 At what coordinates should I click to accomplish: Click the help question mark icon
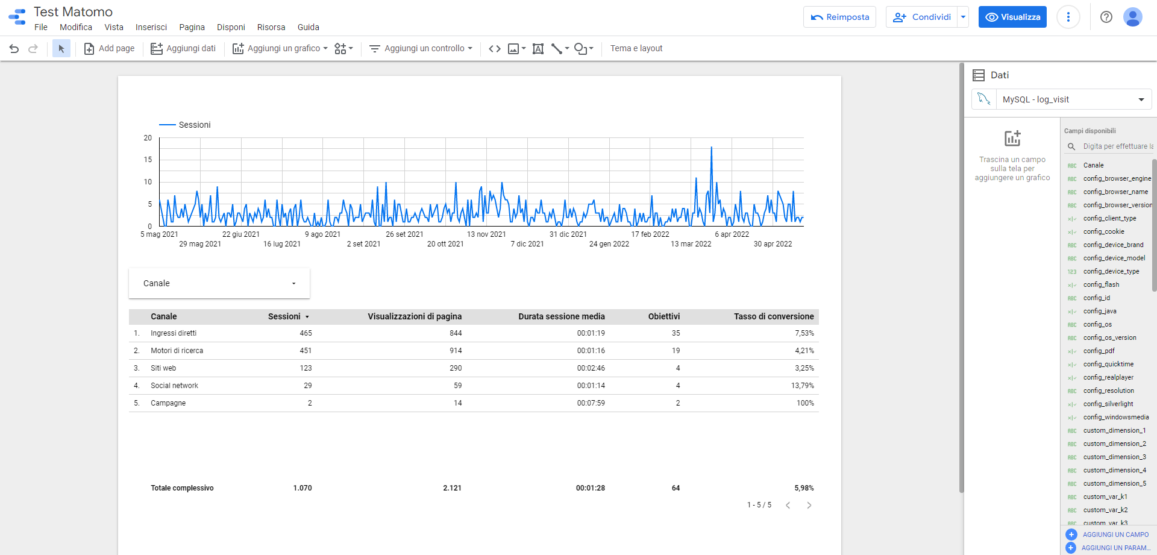coord(1106,17)
